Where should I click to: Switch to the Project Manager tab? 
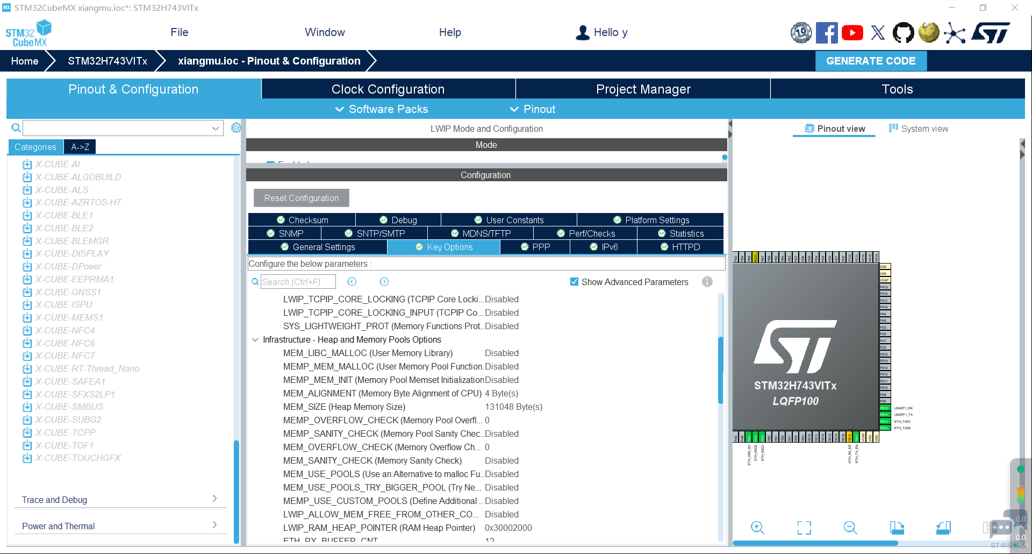click(643, 89)
